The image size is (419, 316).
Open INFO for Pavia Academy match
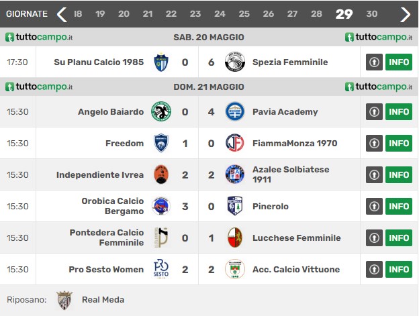coord(399,112)
